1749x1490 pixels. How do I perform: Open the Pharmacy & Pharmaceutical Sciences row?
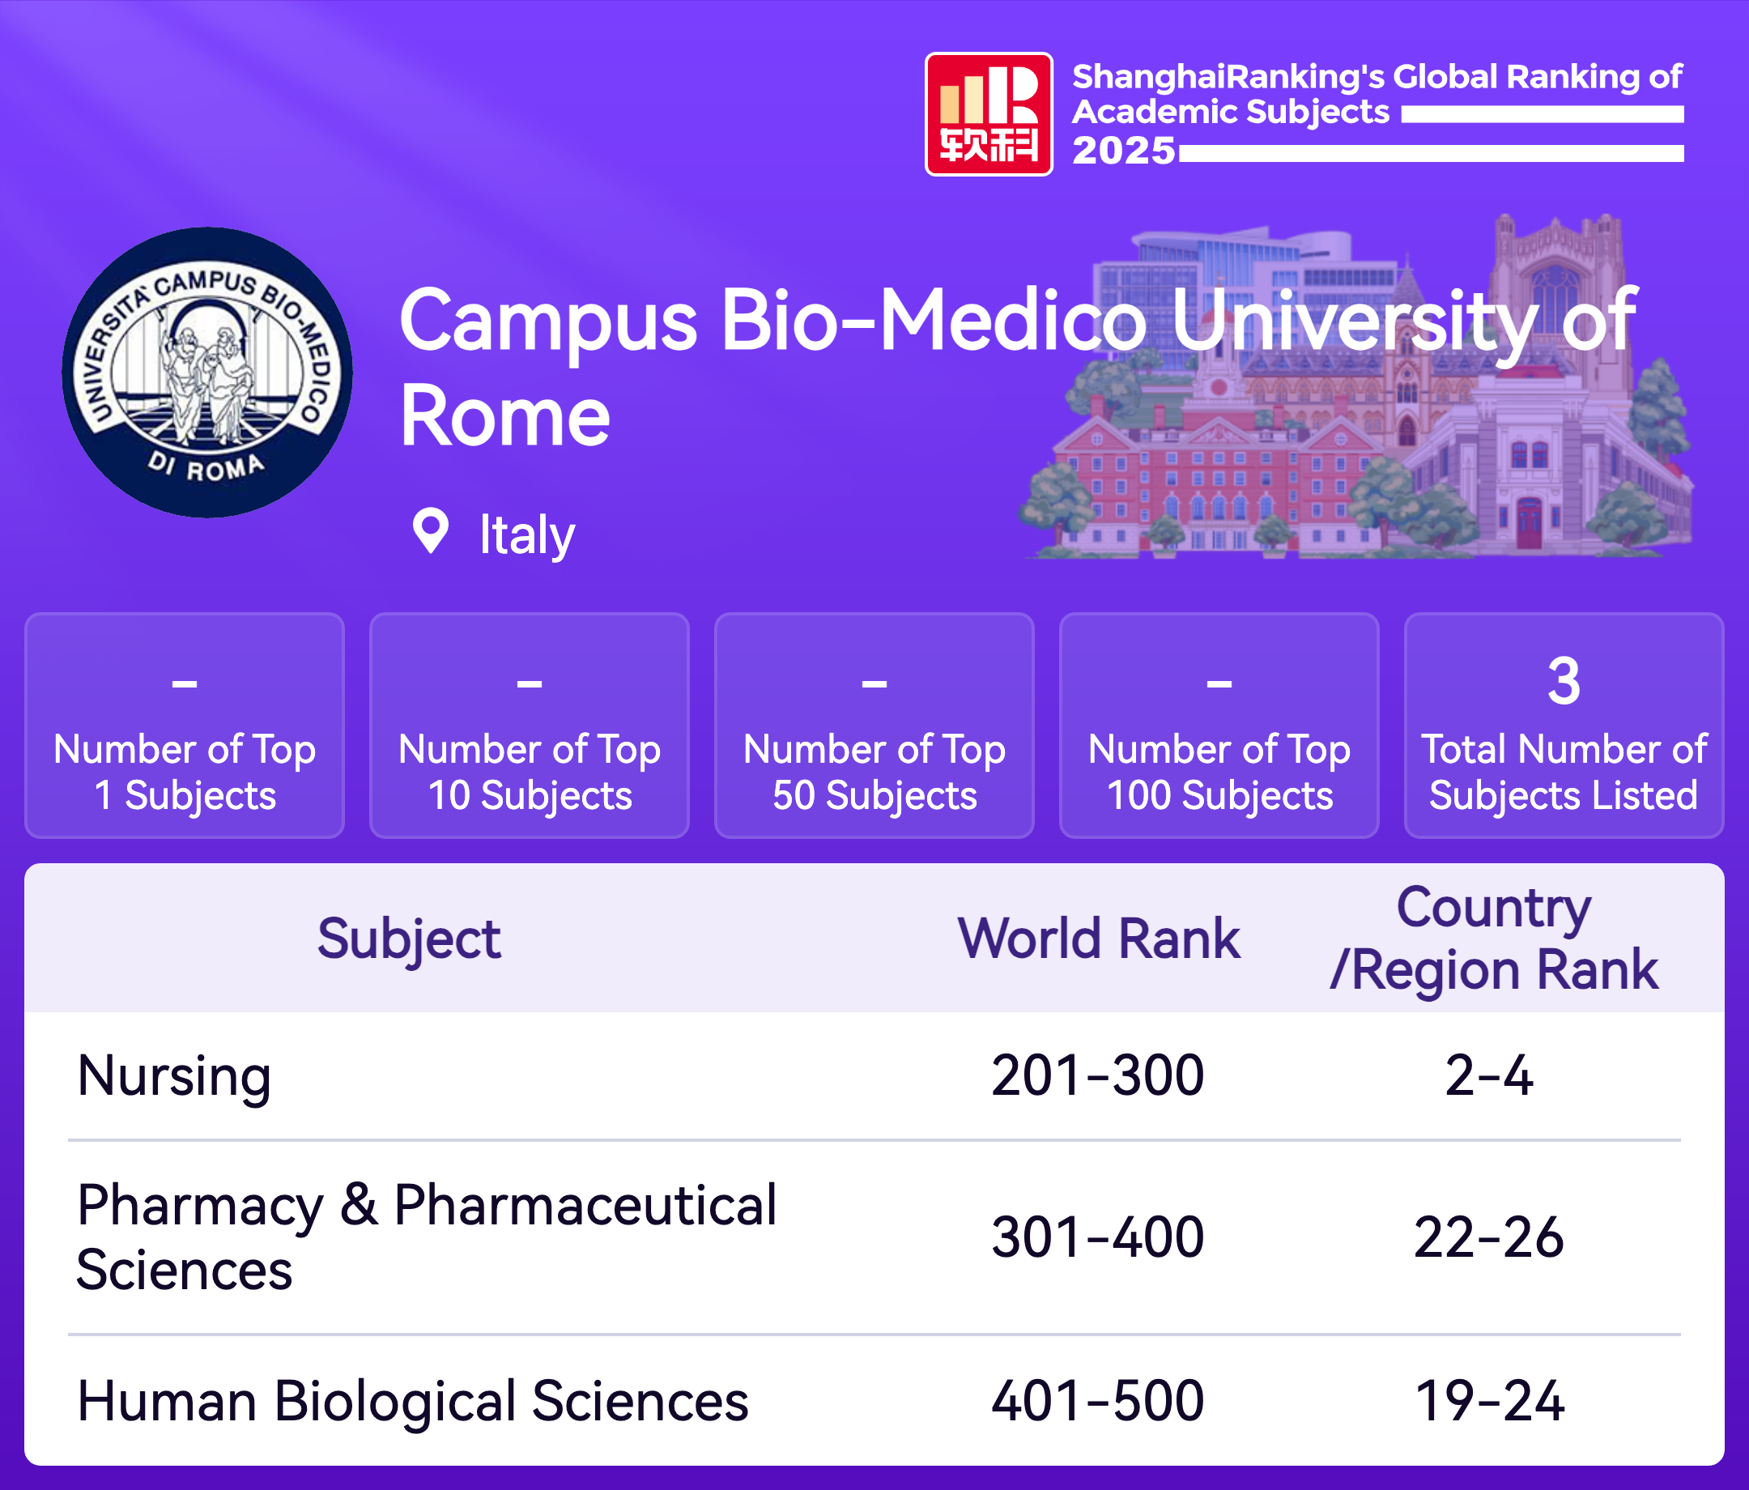[x=426, y=1237]
